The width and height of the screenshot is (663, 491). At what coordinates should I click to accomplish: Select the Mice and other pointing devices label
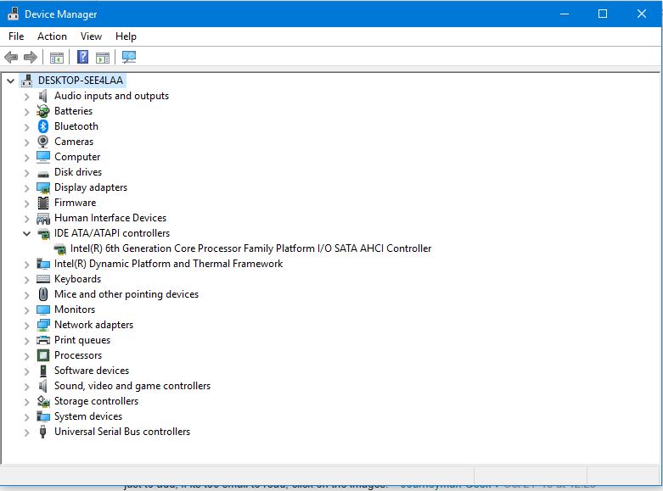pyautogui.click(x=126, y=294)
